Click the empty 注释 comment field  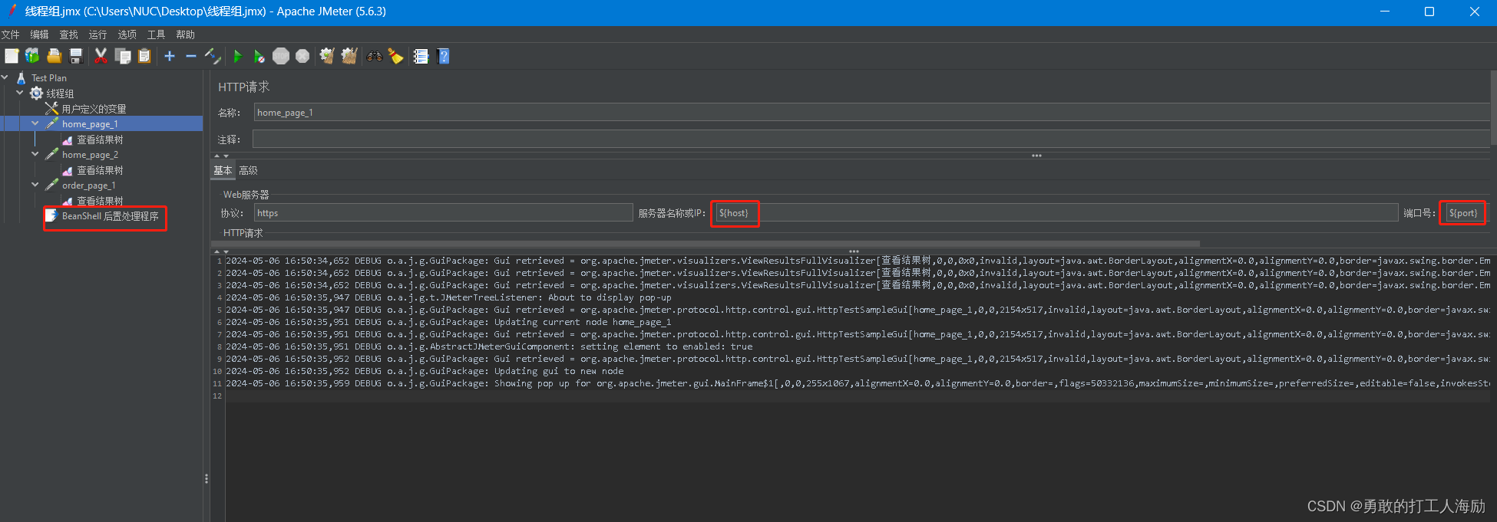pos(871,140)
